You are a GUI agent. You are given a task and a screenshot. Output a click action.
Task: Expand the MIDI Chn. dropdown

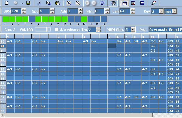point(133,29)
